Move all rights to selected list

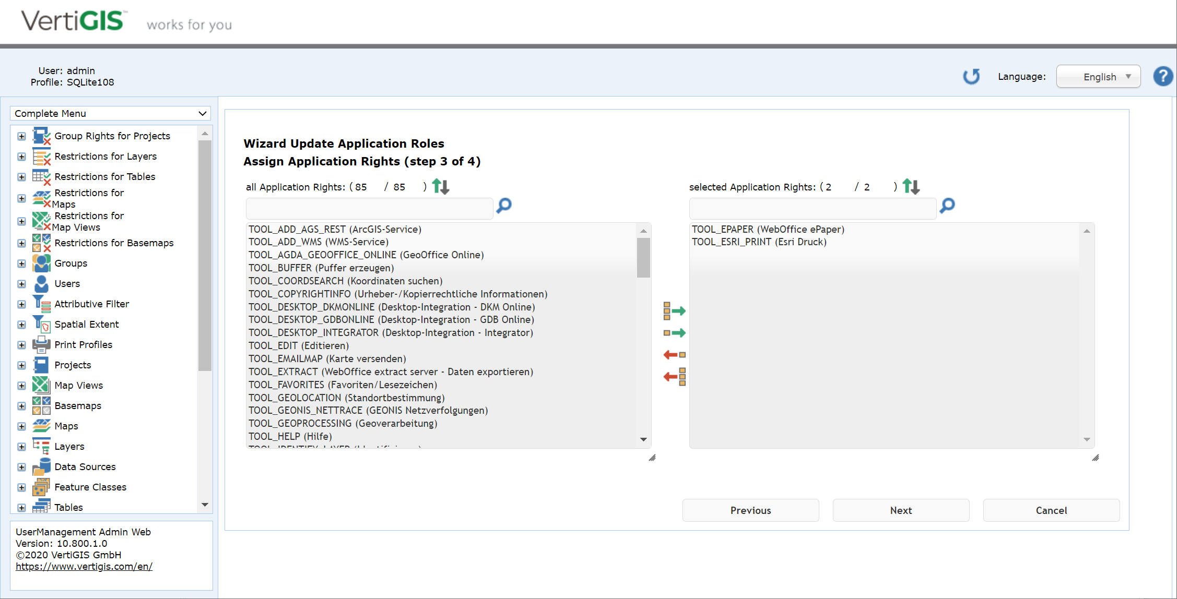(675, 311)
